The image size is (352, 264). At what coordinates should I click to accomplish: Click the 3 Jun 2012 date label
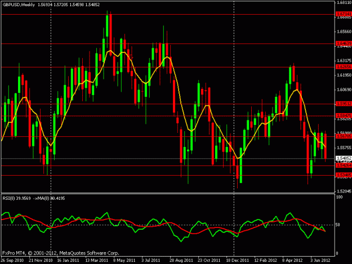(320, 261)
